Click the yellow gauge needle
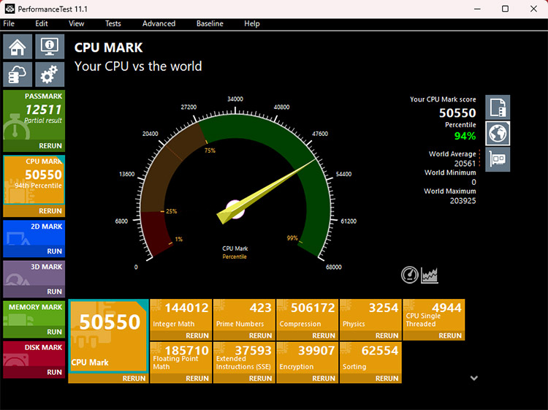Screen dimensions: 548x410 pyautogui.click(x=266, y=191)
